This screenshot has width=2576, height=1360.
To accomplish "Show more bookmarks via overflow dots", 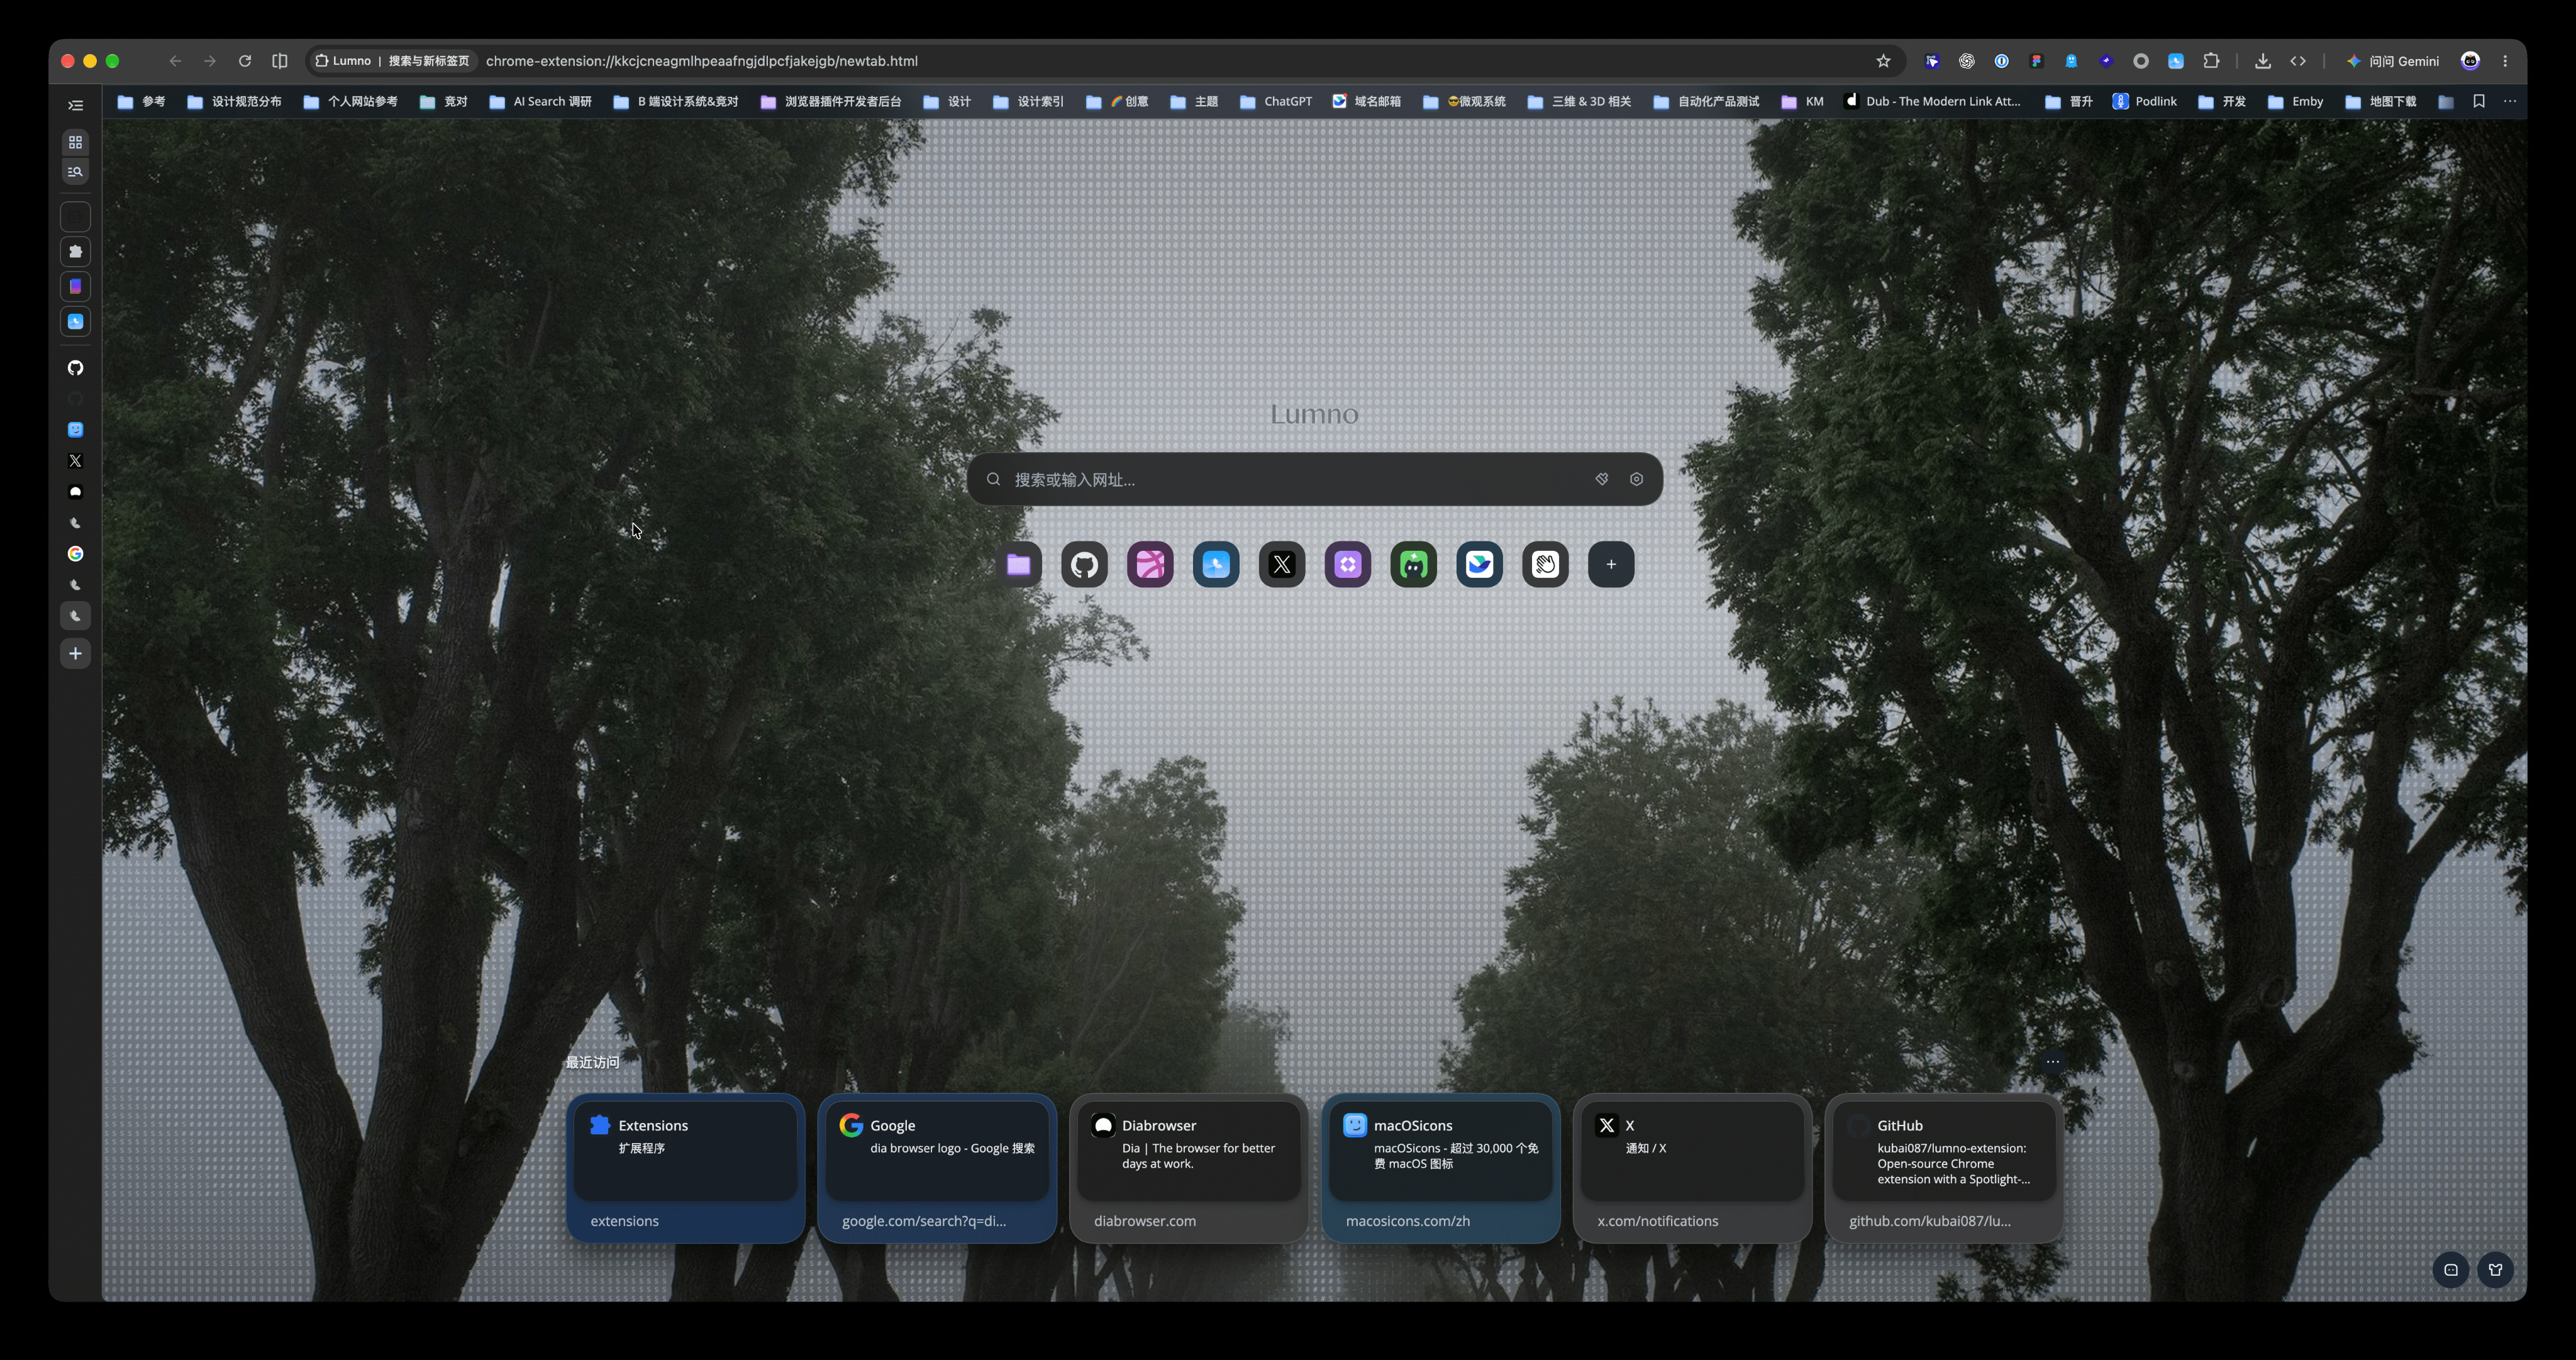I will point(2510,101).
